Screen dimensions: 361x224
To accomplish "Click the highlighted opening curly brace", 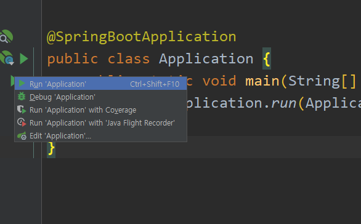I will (x=267, y=58).
